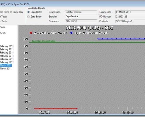Viewport: 145px width, 117px height.
Task: Click the 15:09:00 time axis marker
Action: point(128,112)
